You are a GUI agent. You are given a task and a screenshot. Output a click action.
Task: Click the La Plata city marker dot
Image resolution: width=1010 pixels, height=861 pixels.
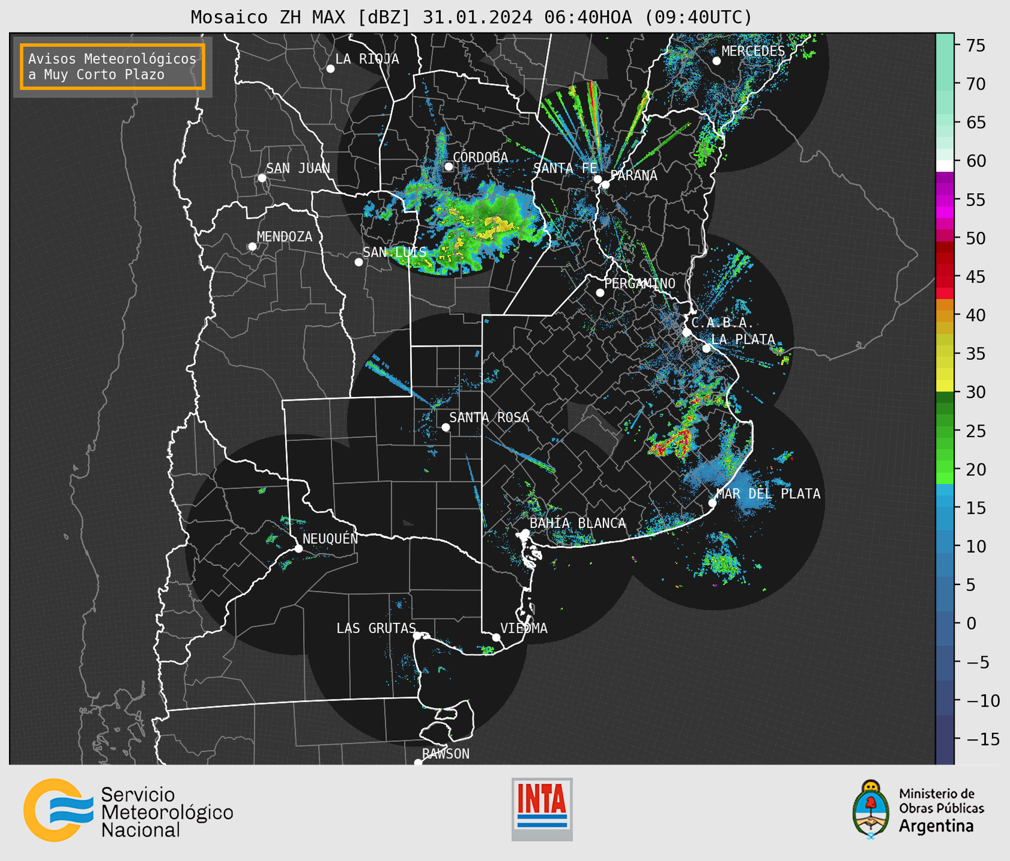click(x=706, y=348)
